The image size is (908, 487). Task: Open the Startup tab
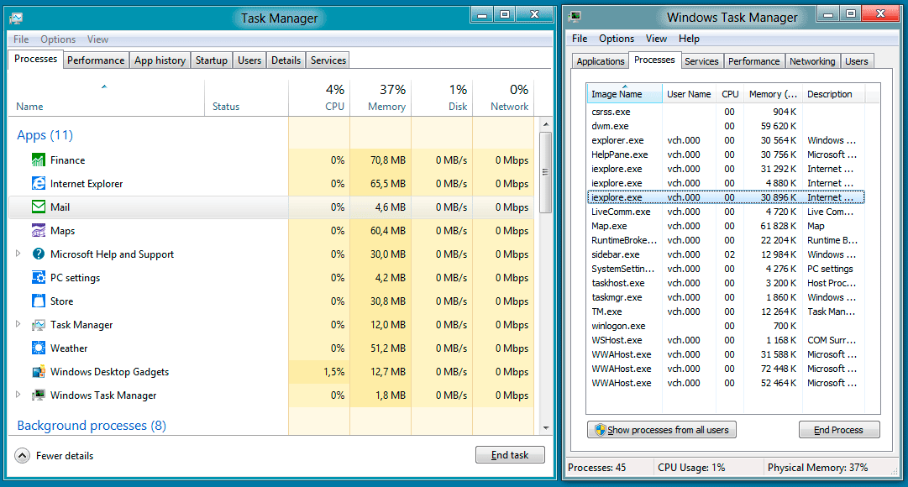[212, 60]
